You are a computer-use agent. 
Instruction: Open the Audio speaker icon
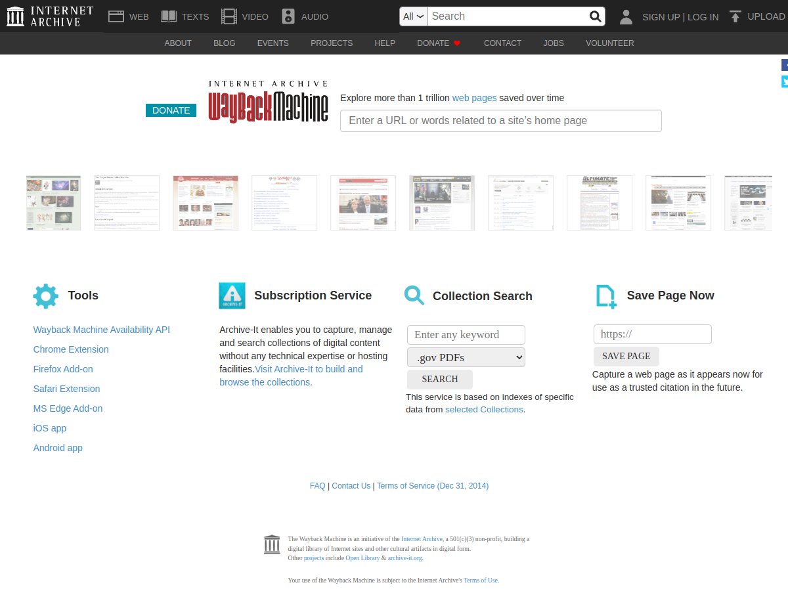point(288,16)
